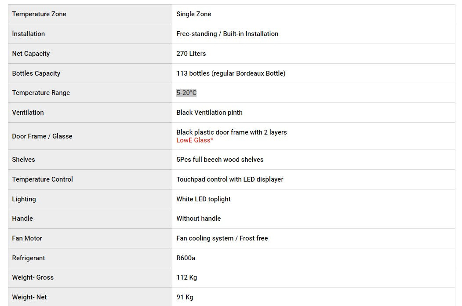Image resolution: width=462 pixels, height=306 pixels.
Task: Click the red LowE Glass* text
Action: 195,140
